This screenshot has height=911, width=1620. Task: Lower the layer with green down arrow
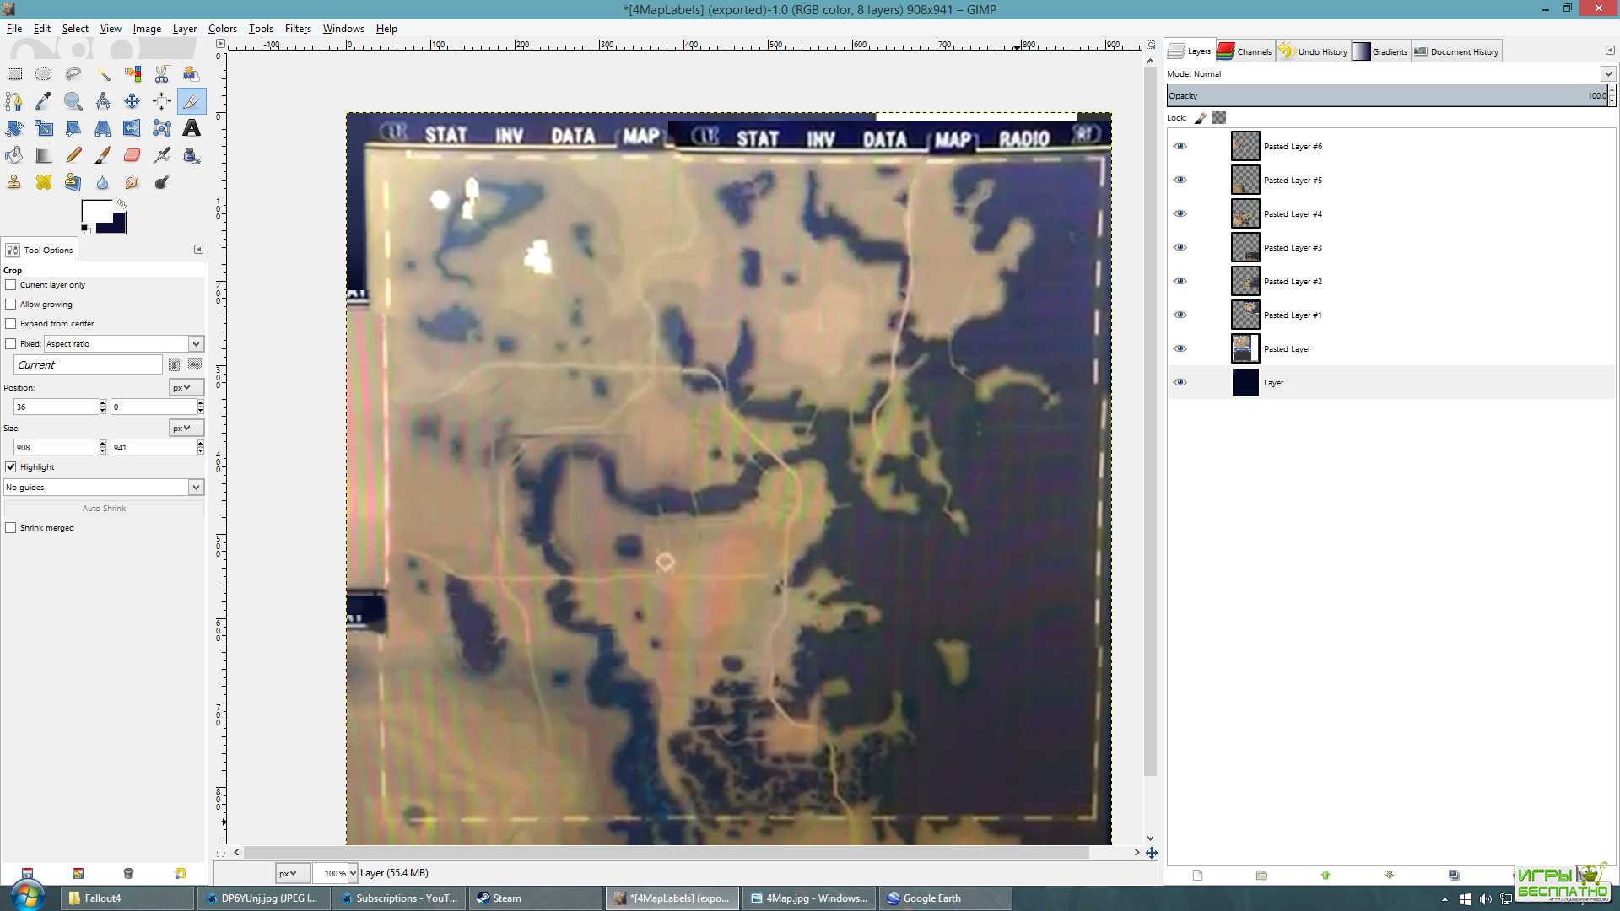(x=1390, y=876)
